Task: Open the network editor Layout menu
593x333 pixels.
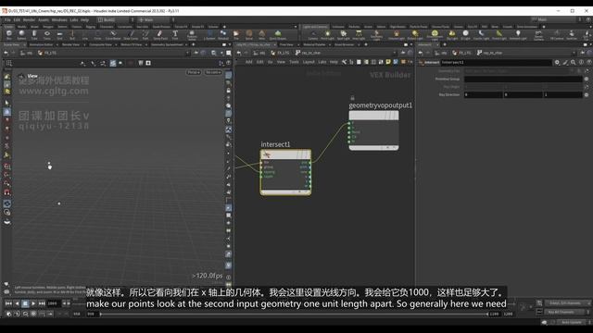Action: pos(309,62)
